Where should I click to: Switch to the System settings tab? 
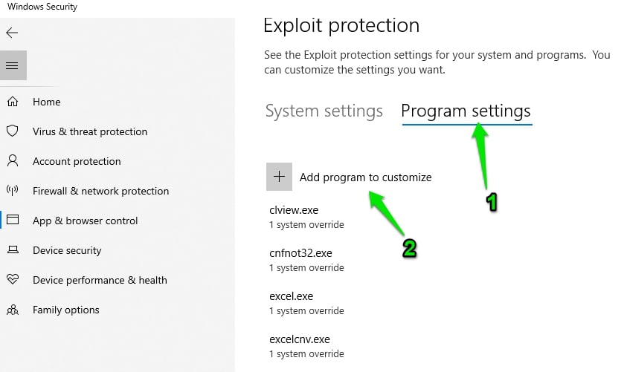(324, 111)
